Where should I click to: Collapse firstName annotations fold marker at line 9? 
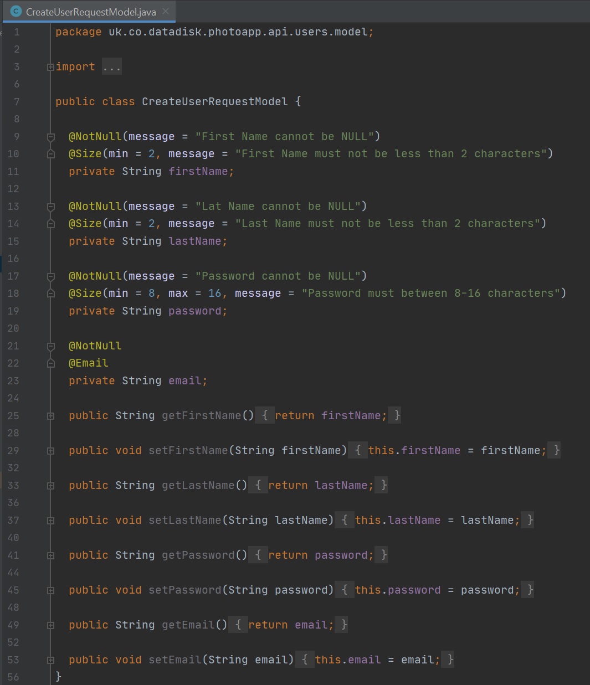click(x=50, y=137)
